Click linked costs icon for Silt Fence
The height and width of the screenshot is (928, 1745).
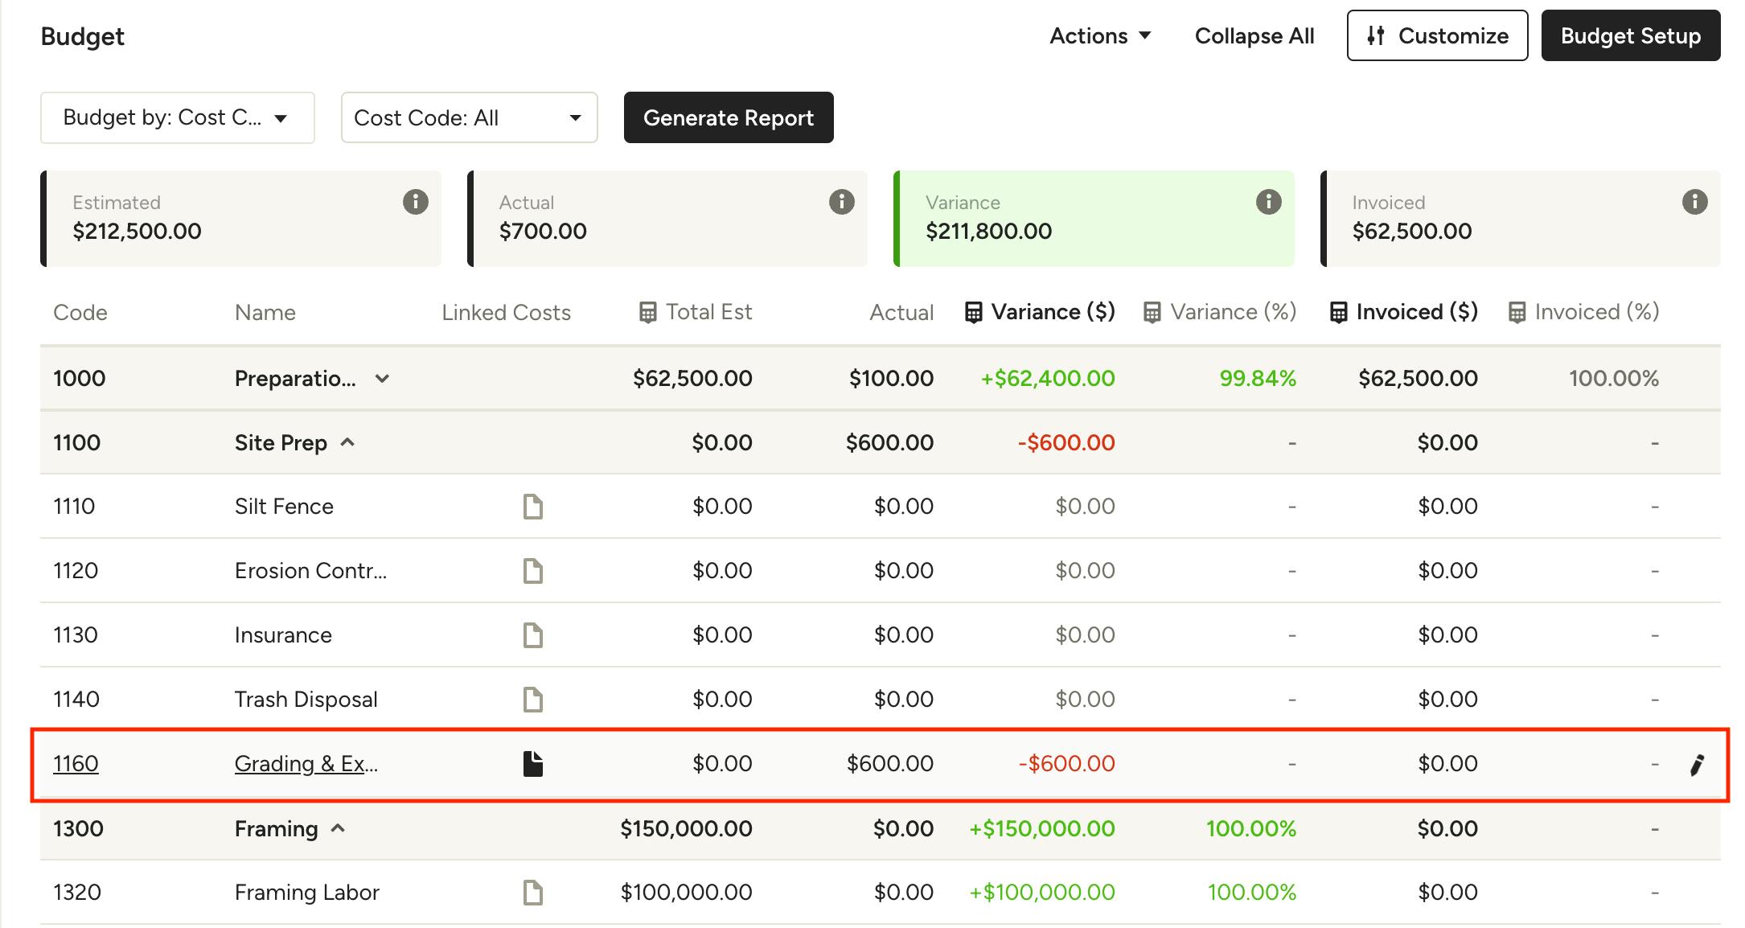tap(533, 507)
